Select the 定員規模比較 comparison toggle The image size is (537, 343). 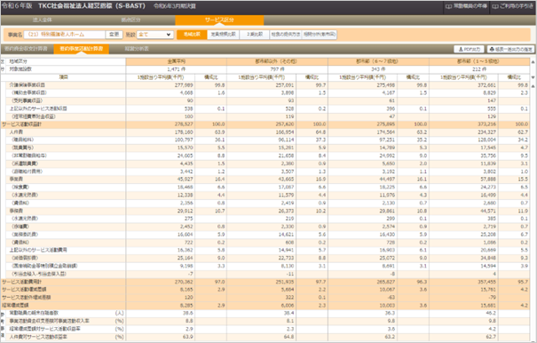tap(224, 35)
